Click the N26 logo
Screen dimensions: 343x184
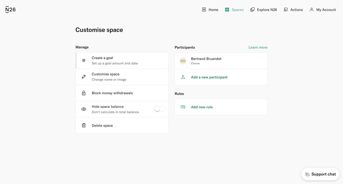tap(10, 9)
